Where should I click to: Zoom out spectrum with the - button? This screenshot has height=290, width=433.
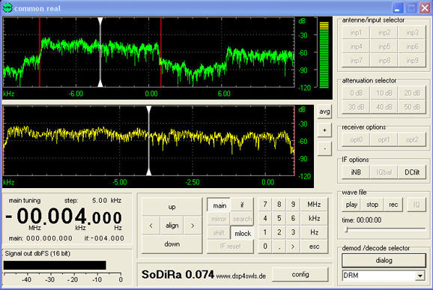pos(324,148)
